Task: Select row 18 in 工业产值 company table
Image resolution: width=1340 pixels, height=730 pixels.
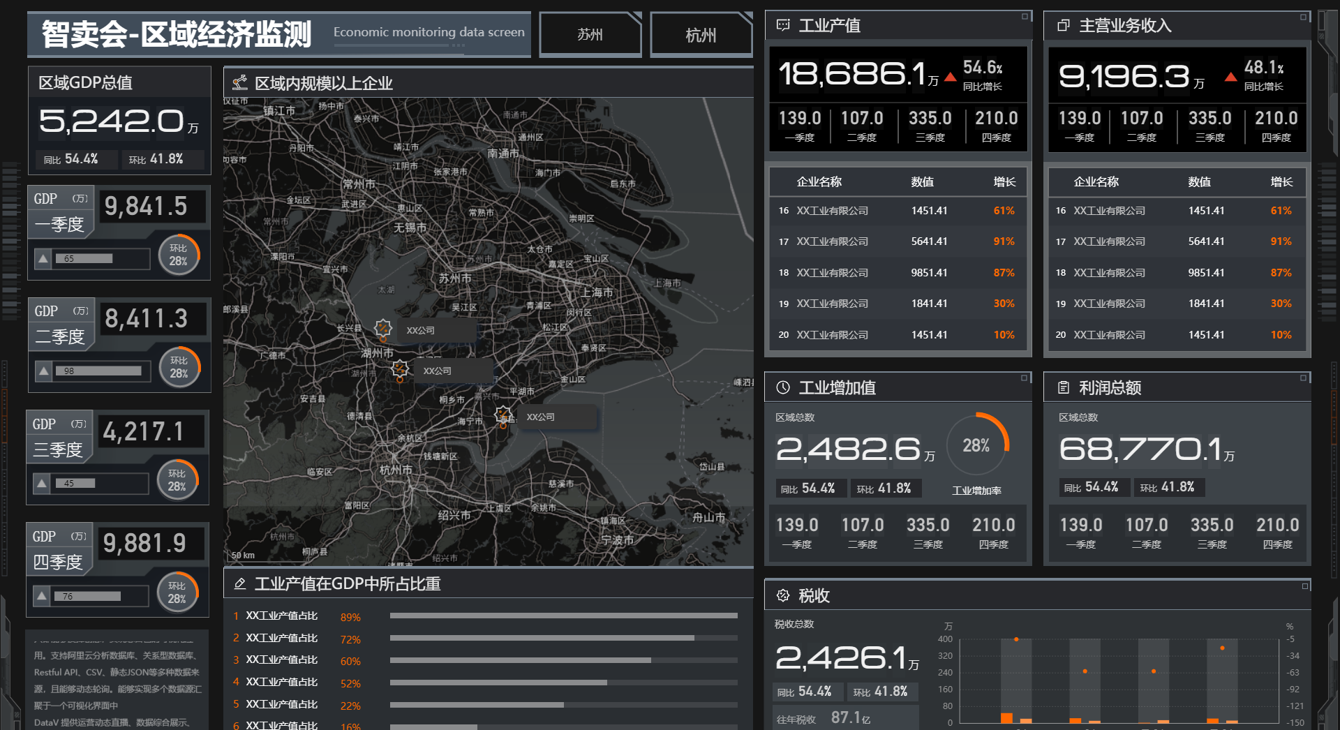Action: click(898, 273)
